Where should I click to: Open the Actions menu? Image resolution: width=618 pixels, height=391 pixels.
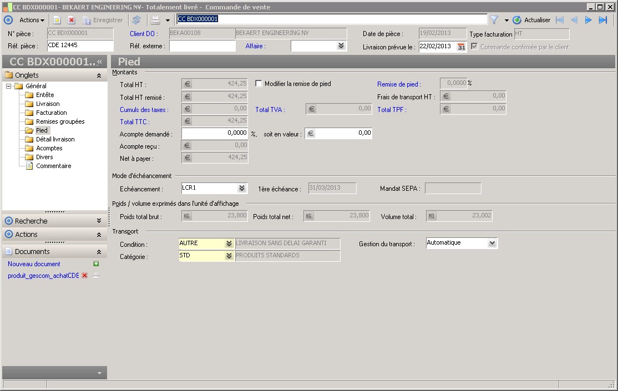point(32,20)
